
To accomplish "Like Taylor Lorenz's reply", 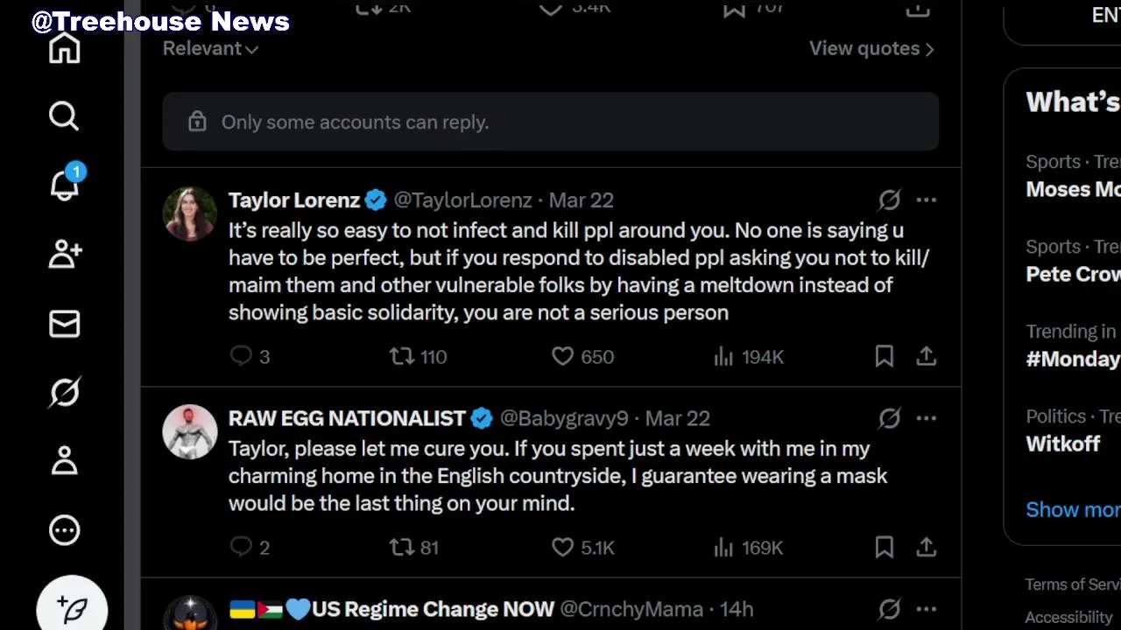I will click(563, 356).
